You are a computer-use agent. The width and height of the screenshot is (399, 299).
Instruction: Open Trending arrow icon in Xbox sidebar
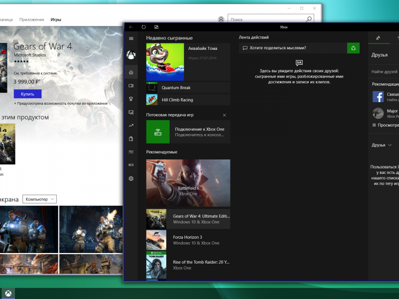coord(131,126)
